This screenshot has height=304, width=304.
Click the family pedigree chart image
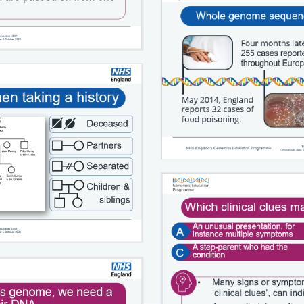(x=22, y=163)
